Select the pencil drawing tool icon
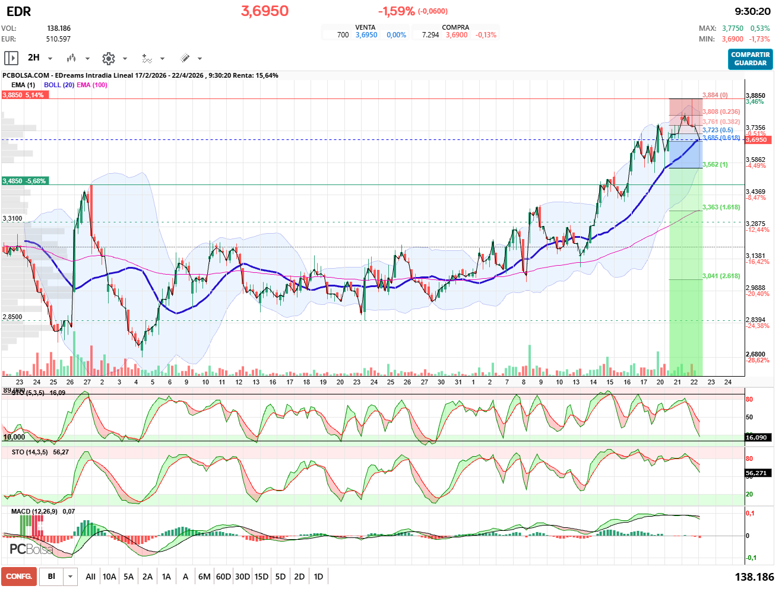 point(185,58)
